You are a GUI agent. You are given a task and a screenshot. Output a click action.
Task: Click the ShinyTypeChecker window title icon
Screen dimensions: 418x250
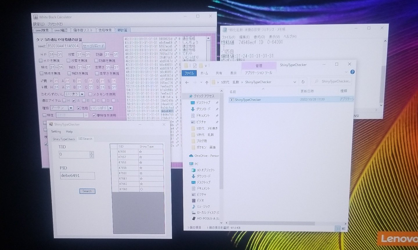click(x=51, y=124)
